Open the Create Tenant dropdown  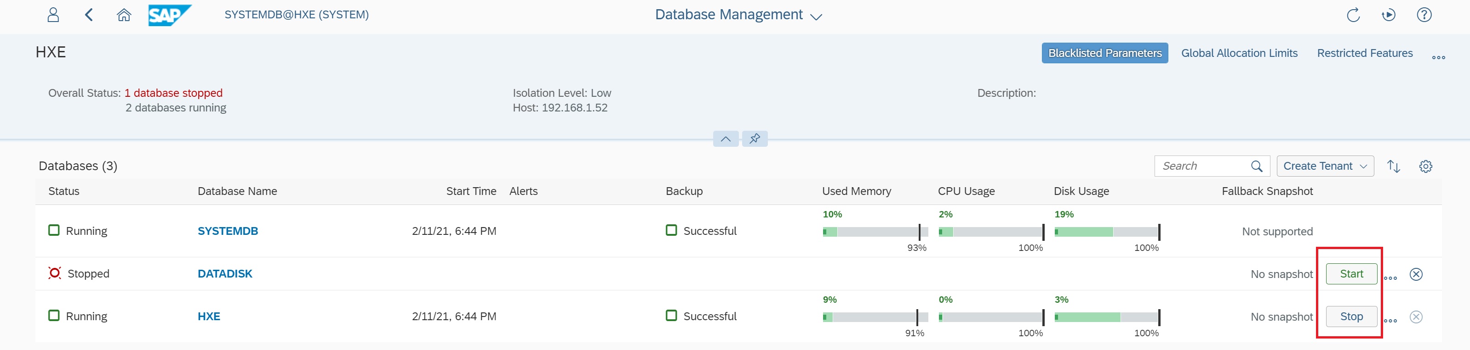pyautogui.click(x=1325, y=166)
